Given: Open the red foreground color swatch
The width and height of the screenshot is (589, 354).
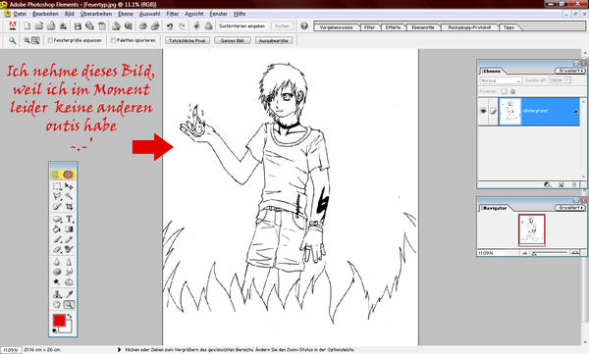Looking at the screenshot, I should [59, 321].
